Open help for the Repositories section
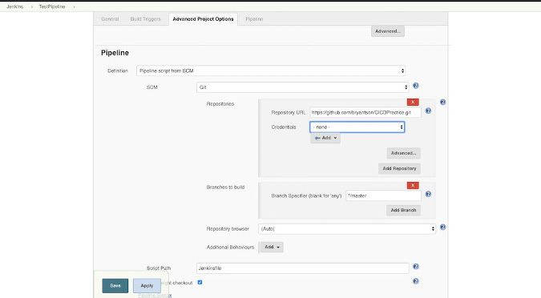Image resolution: width=541 pixels, height=298 pixels. pyautogui.click(x=442, y=102)
